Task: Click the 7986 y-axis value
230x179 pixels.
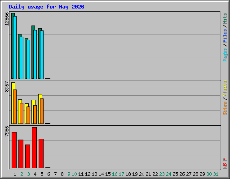Action: pyautogui.click(x=7, y=131)
